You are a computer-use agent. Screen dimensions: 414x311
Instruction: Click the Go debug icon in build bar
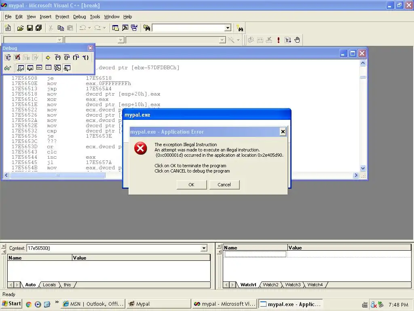pos(288,40)
